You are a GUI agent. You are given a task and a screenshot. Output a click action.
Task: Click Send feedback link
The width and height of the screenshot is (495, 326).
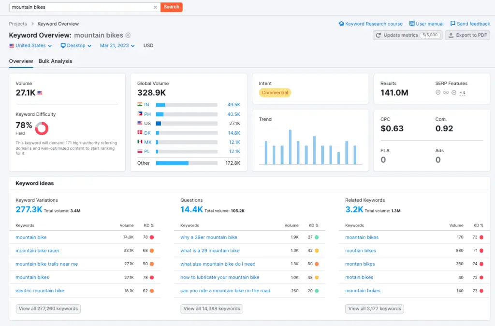[x=470, y=24]
